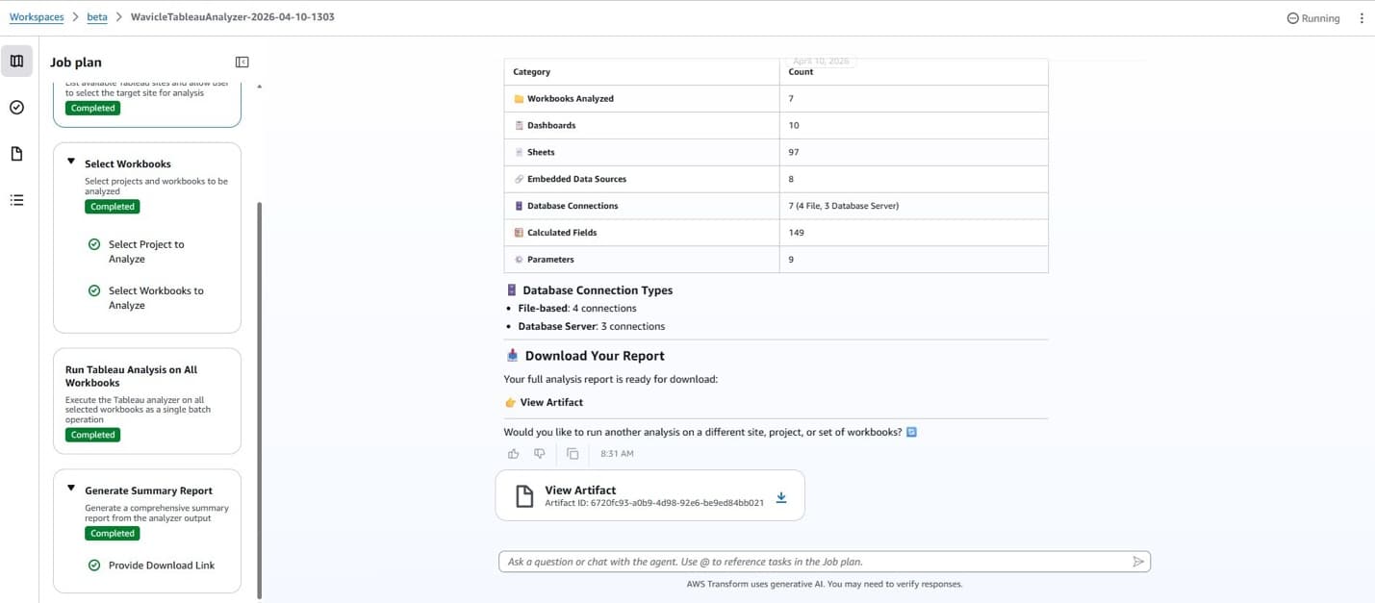Image resolution: width=1375 pixels, height=603 pixels.
Task: Open the worklog list sidebar icon
Action: [16, 200]
